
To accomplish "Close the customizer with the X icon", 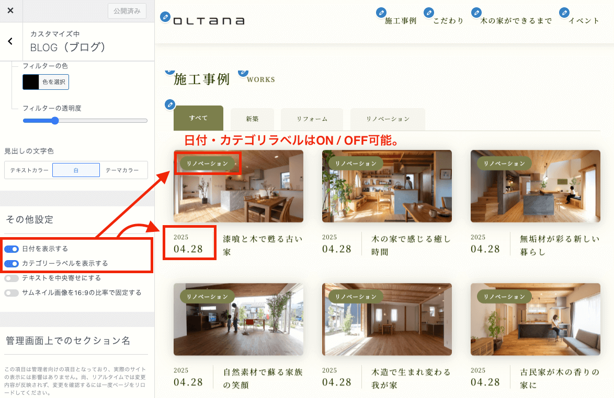I will 10,10.
